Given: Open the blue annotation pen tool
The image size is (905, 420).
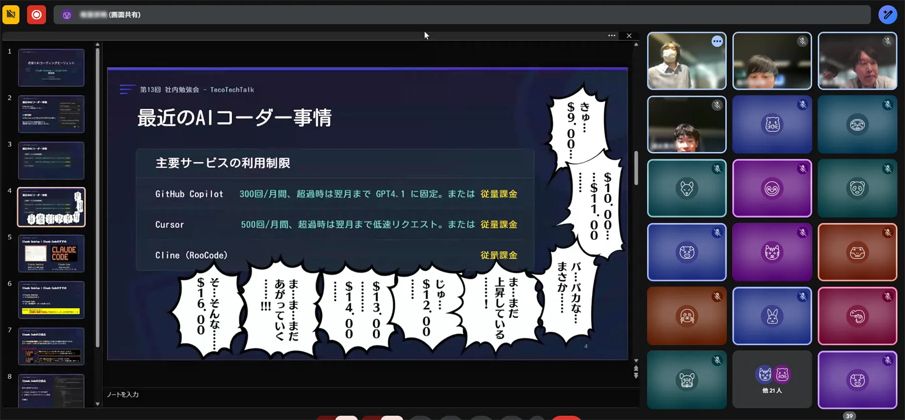Looking at the screenshot, I should [888, 15].
